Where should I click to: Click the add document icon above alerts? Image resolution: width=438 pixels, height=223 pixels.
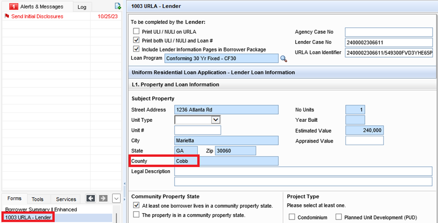coord(118,6)
